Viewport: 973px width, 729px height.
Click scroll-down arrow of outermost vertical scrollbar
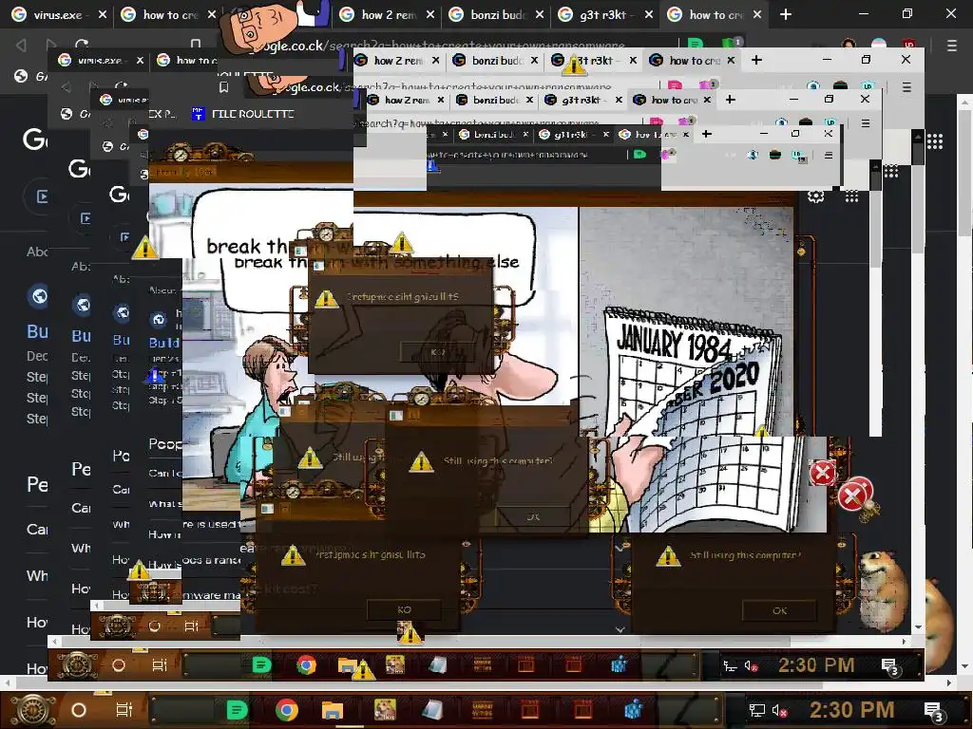coord(965,667)
